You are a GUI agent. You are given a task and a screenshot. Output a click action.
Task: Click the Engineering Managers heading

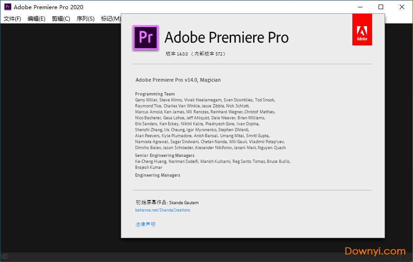158,175
